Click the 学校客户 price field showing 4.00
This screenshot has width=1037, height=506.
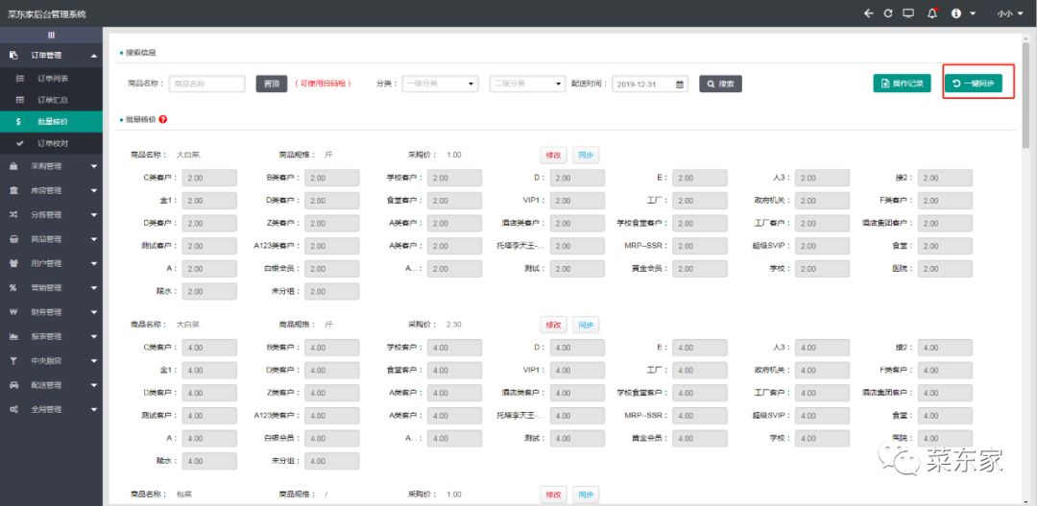454,348
